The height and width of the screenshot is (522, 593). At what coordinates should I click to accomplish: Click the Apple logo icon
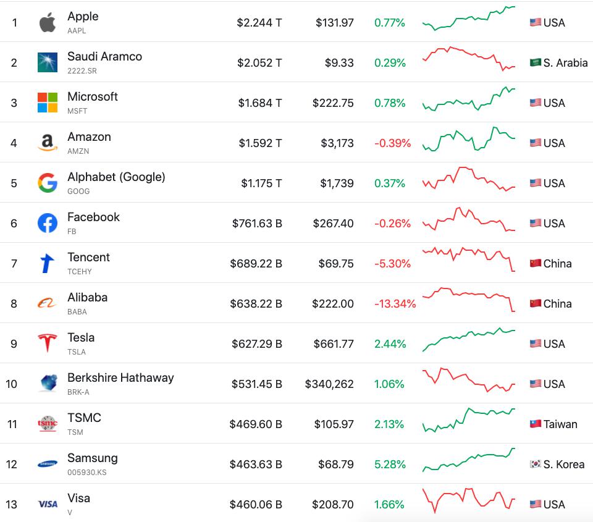point(48,23)
